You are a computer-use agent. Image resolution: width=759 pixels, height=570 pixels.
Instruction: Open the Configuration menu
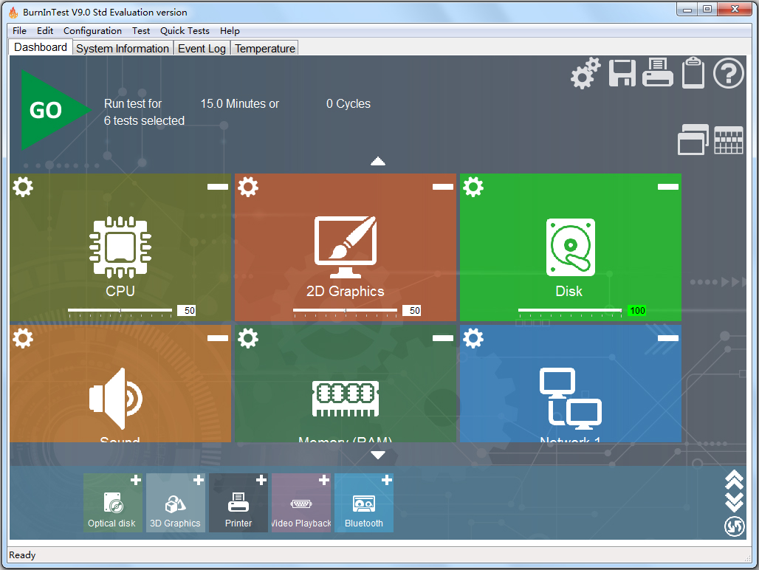click(x=92, y=30)
